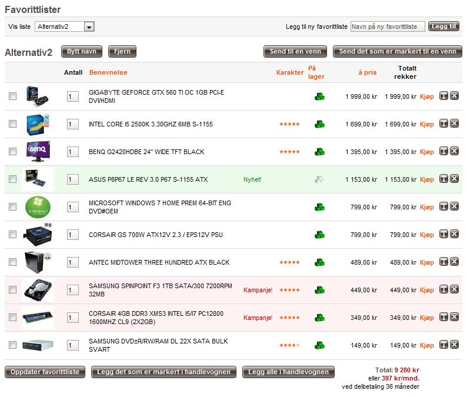Click the T icon on the BenQ G2420HDBE row
The height and width of the screenshot is (397, 467).
click(444, 151)
